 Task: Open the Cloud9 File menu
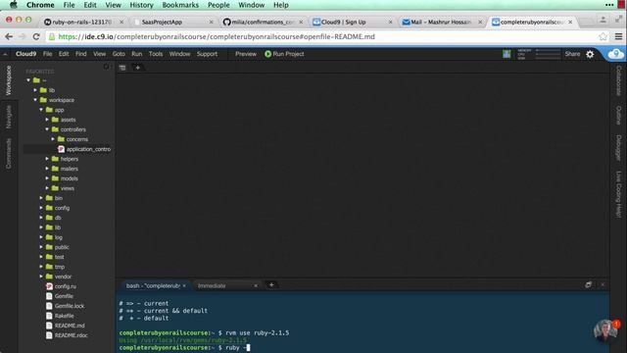coord(48,54)
